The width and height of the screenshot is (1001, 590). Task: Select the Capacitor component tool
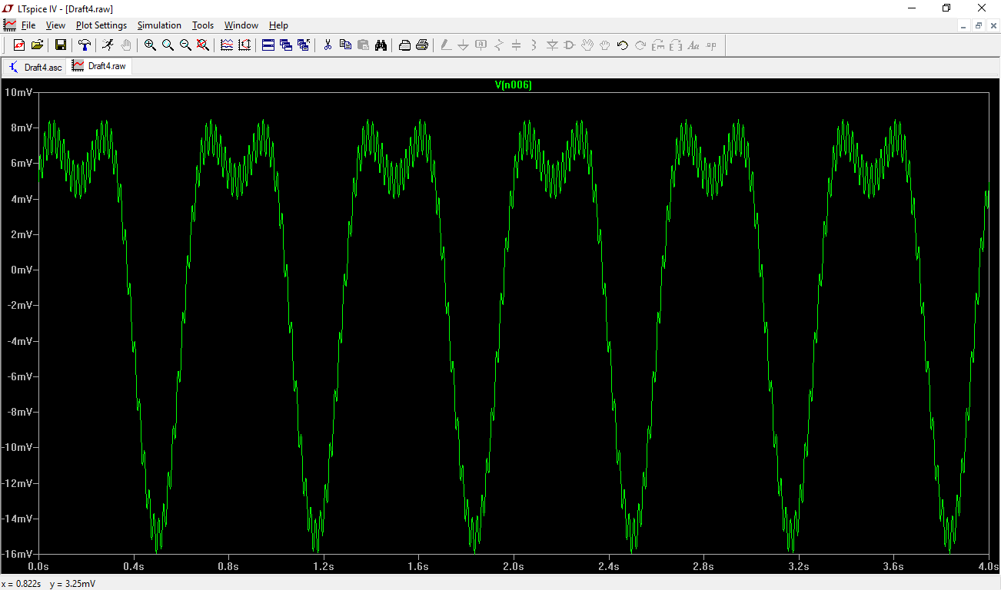(517, 45)
